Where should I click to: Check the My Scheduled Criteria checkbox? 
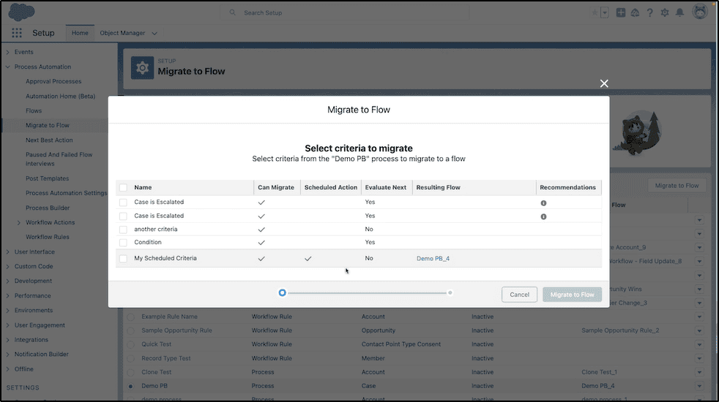click(123, 259)
